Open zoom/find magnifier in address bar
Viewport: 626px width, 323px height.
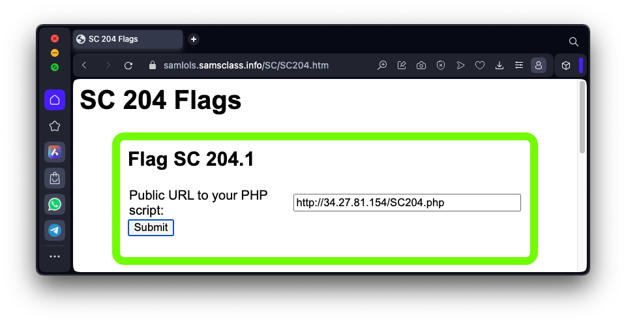[x=382, y=65]
